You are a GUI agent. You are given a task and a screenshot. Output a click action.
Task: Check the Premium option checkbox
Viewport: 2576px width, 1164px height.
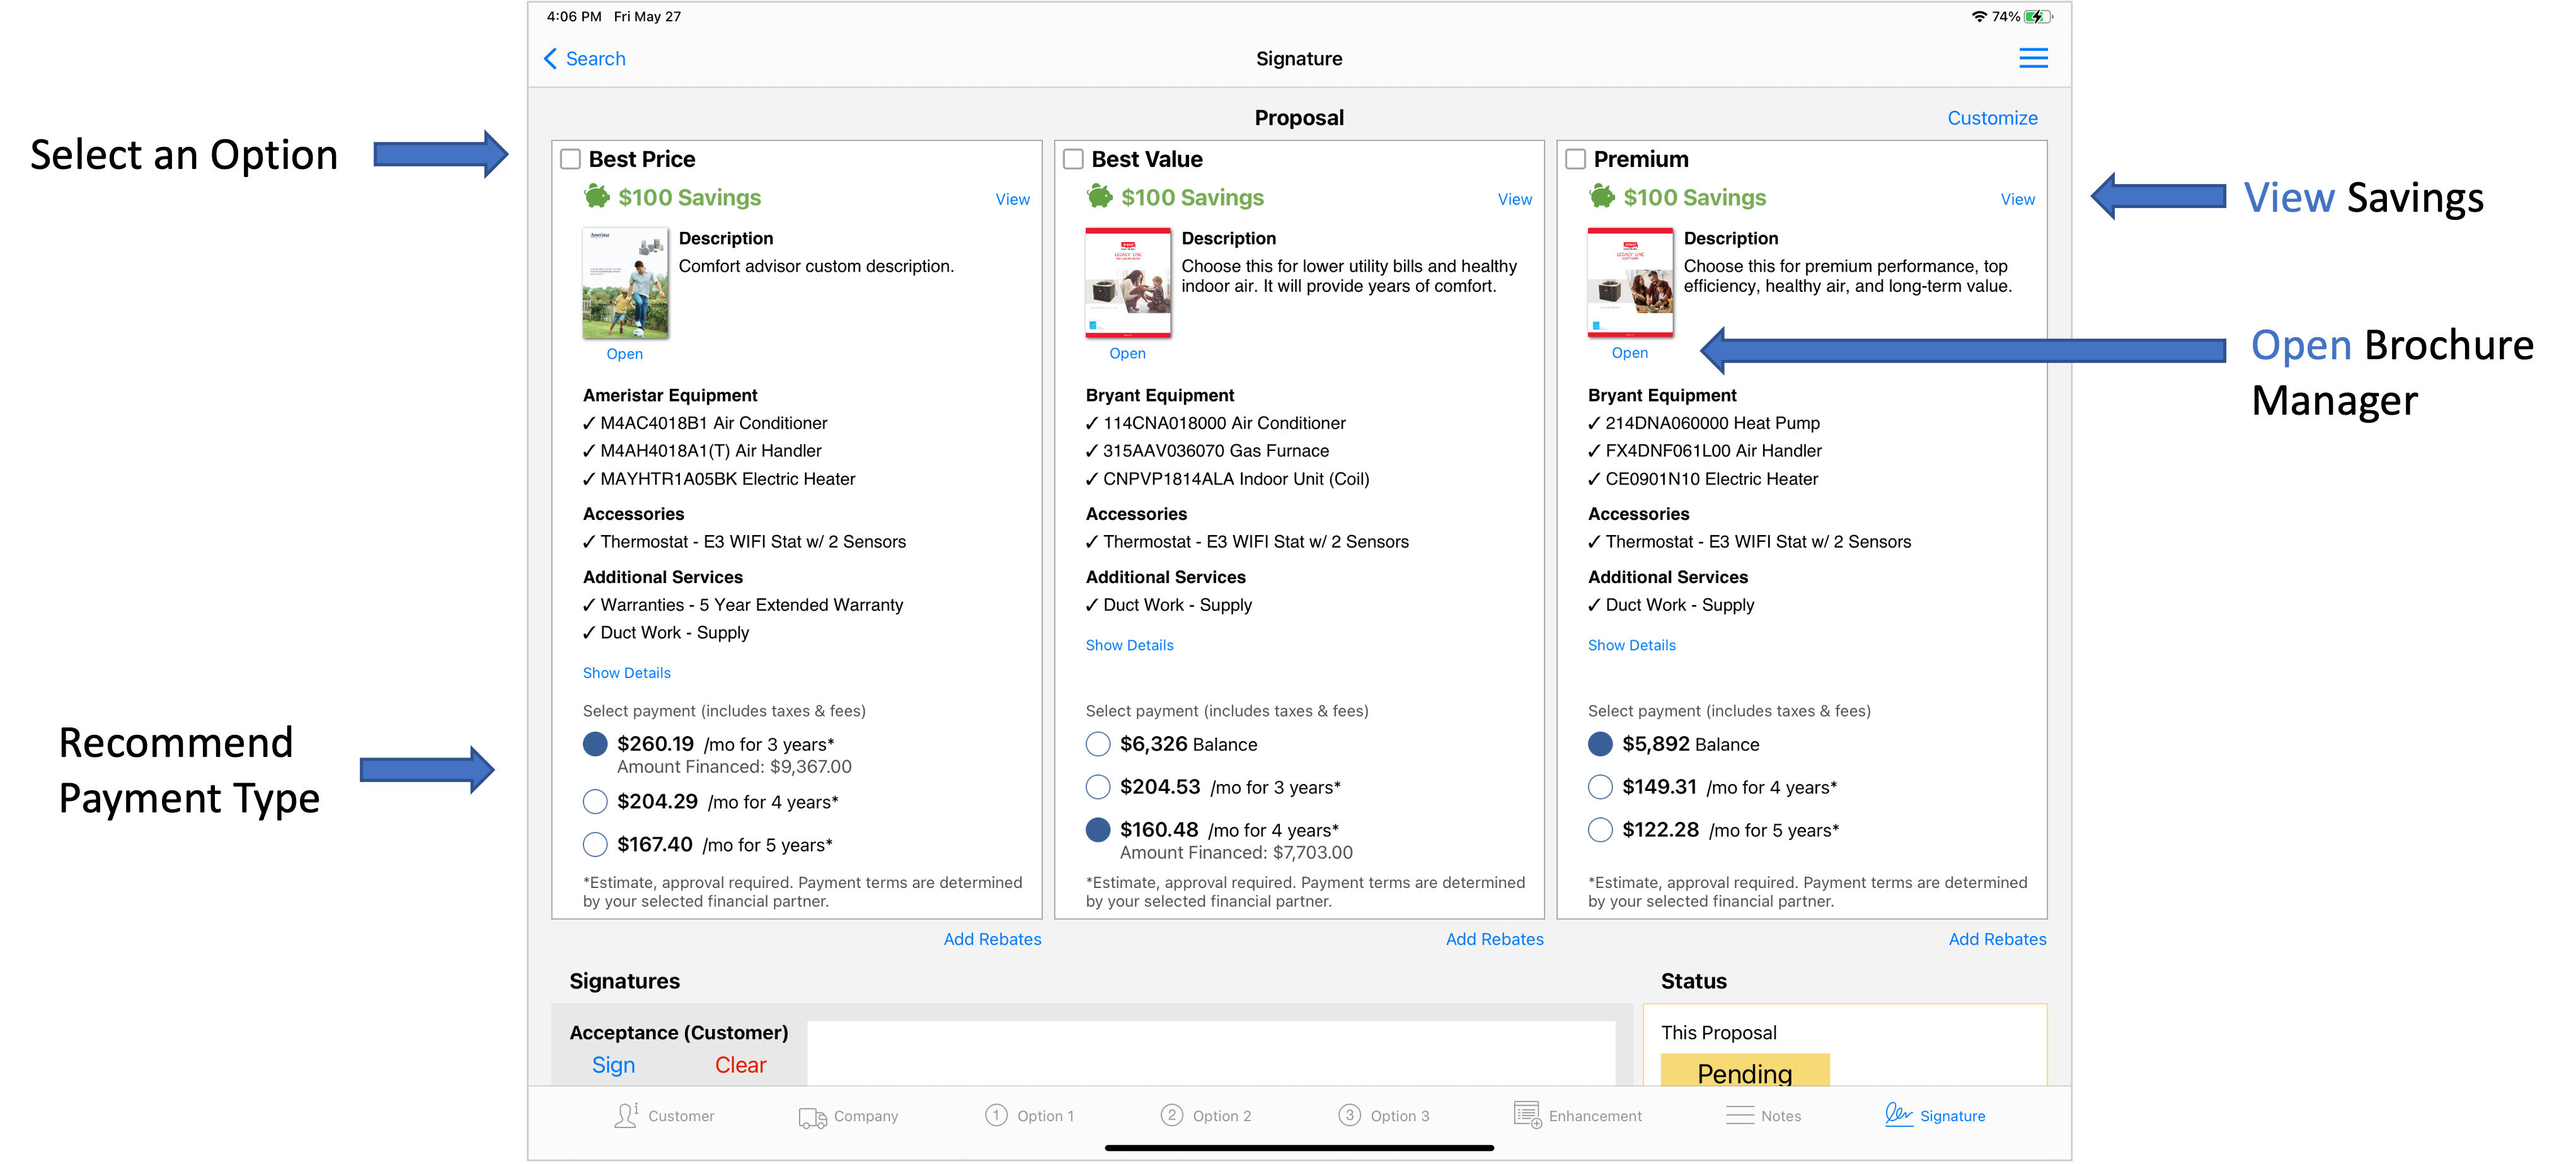point(1576,159)
